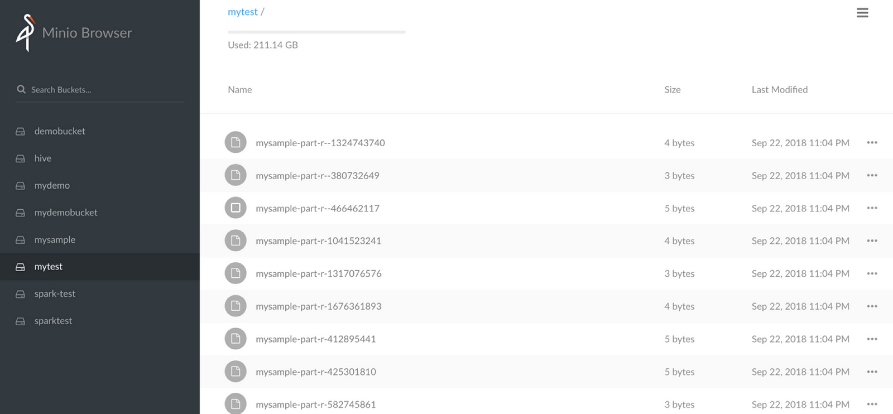Select file mysample-part-r--380732649 via its icon
Viewport: 893px width, 414px height.
(x=236, y=176)
